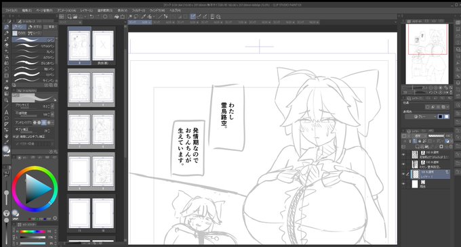
Task: Click the H hue slider bar
Action: (x=33, y=231)
